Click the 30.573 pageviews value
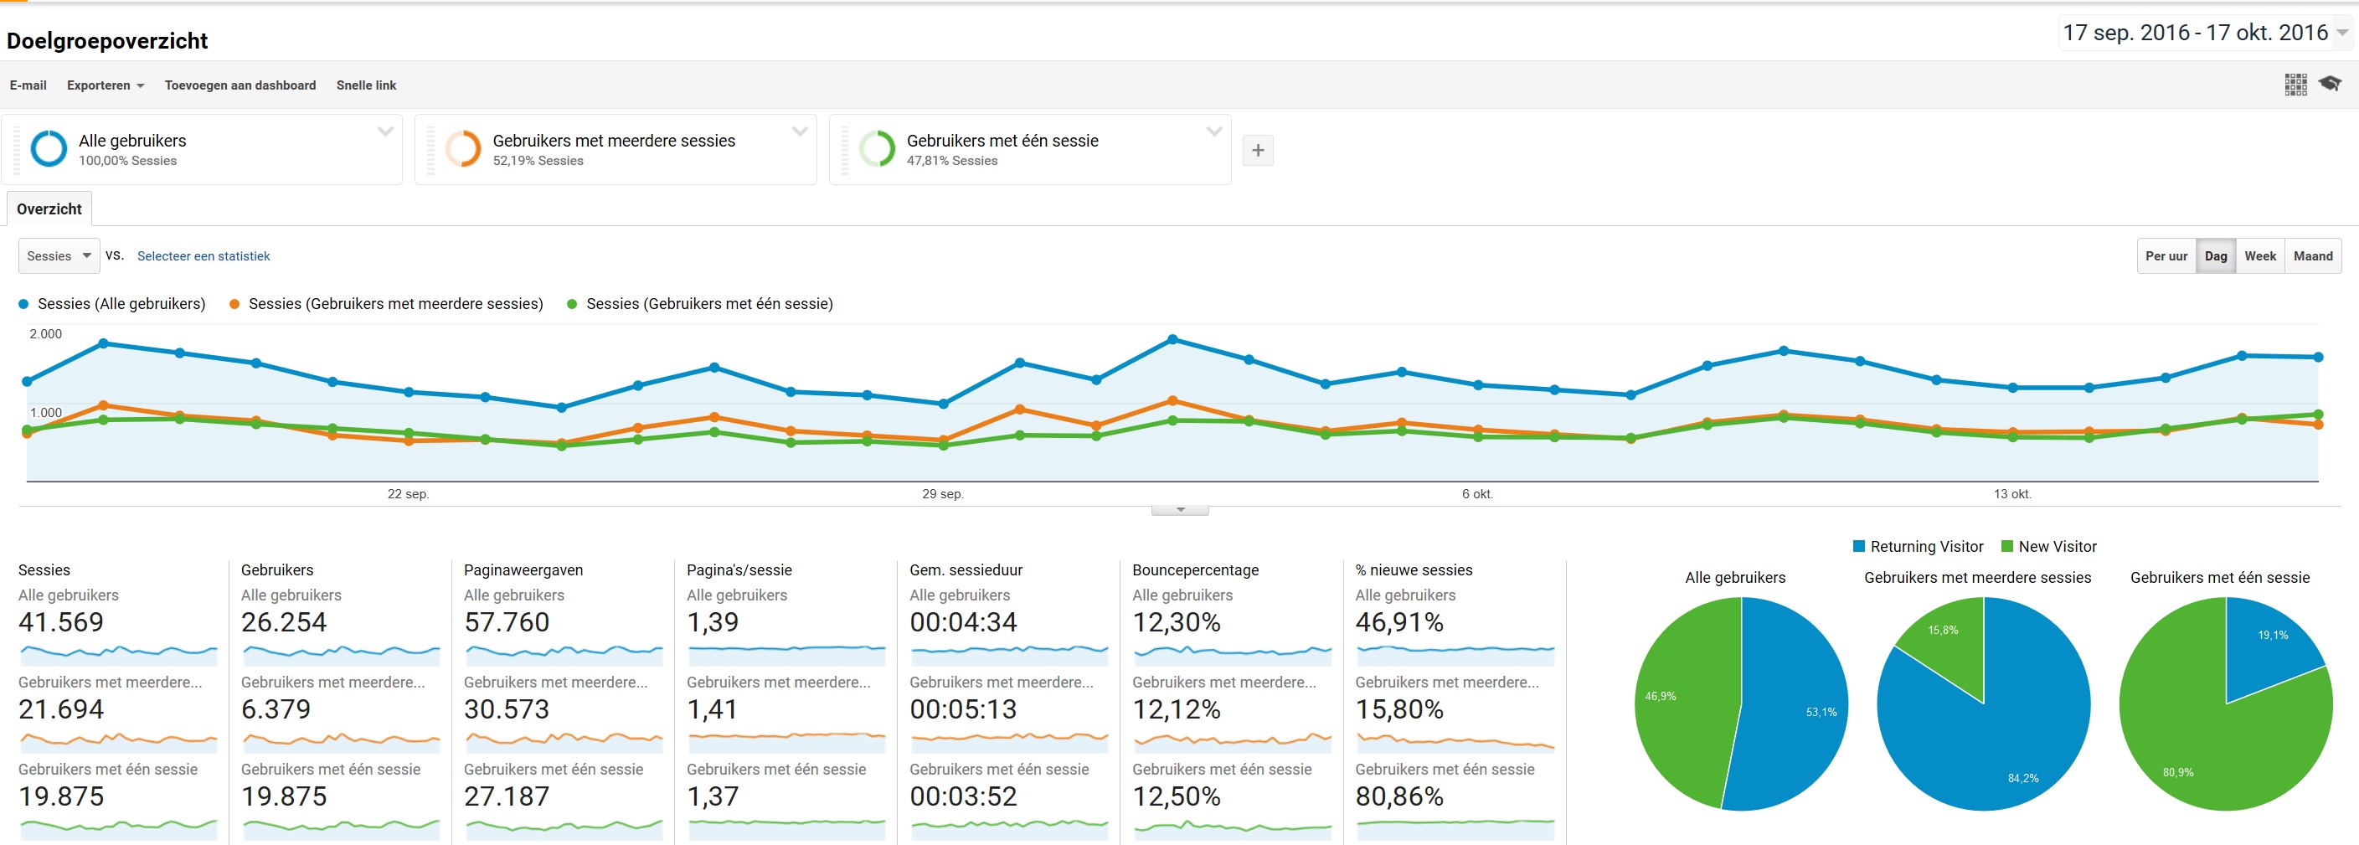This screenshot has height=845, width=2359. (x=507, y=709)
